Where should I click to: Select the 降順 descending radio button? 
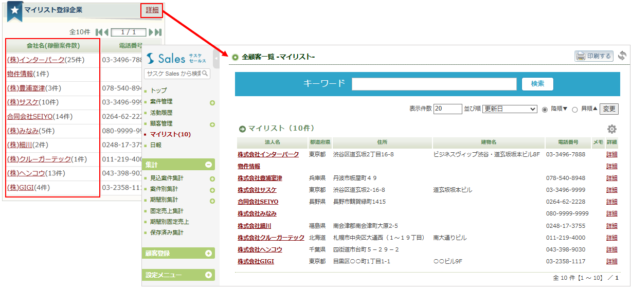[545, 109]
